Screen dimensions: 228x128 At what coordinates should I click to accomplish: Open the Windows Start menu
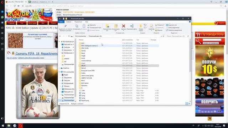coord(2,126)
